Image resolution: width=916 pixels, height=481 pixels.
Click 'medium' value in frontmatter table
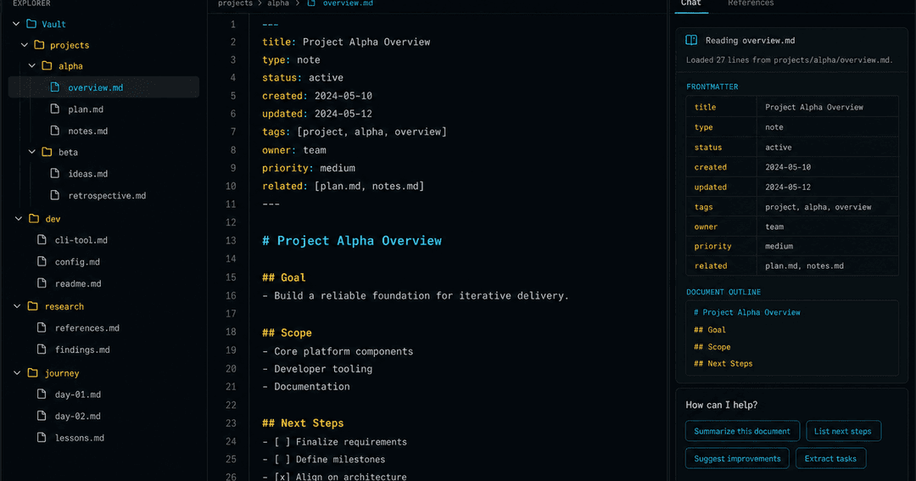779,247
